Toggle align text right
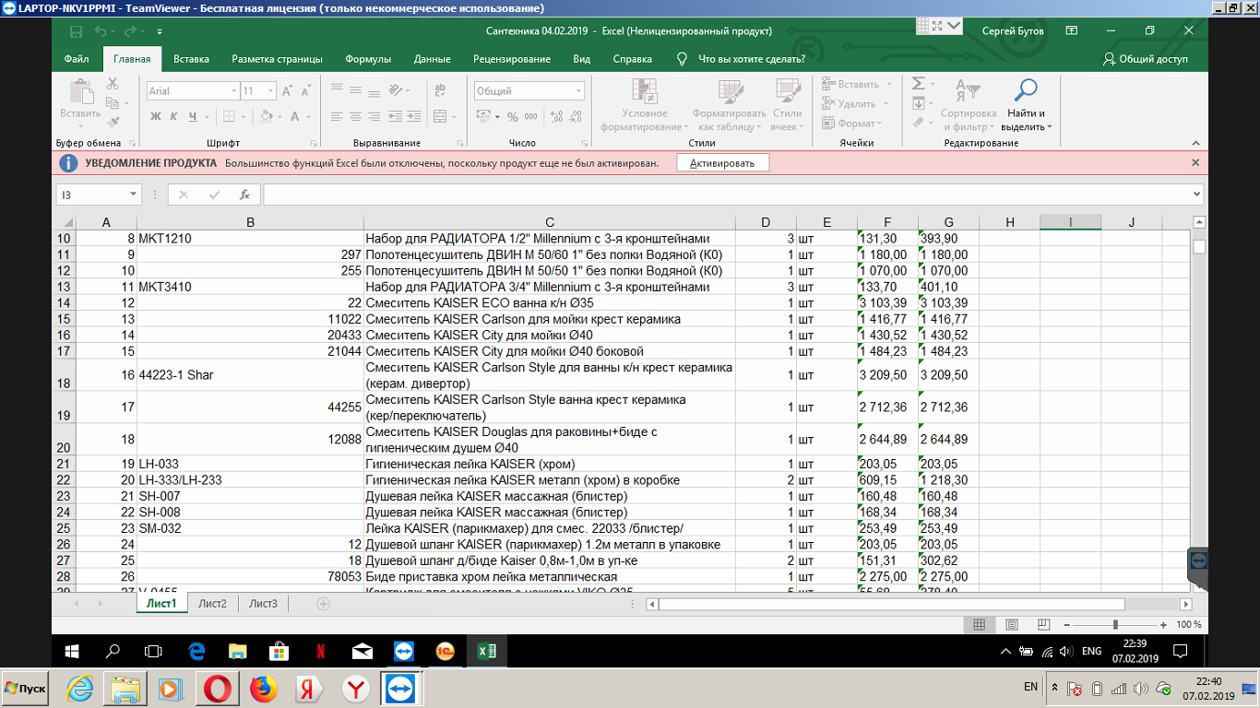Screen dimensions: 1260x708 (x=375, y=116)
